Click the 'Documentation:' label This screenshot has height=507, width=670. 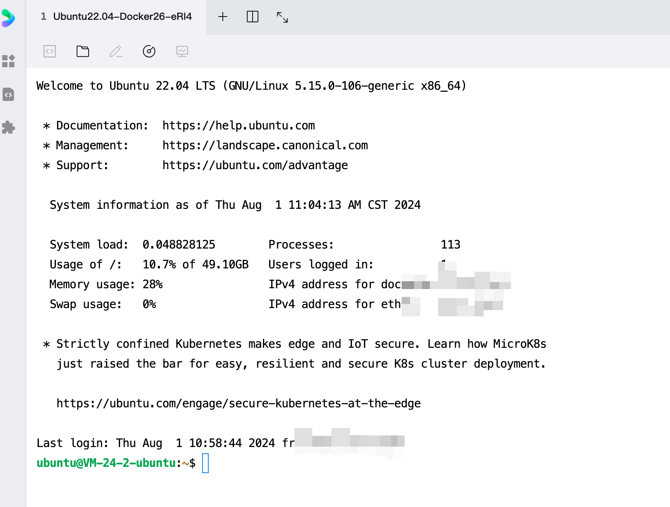[x=102, y=125]
